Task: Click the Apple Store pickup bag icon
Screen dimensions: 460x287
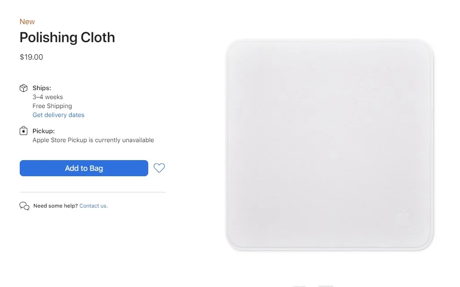Action: pos(23,130)
